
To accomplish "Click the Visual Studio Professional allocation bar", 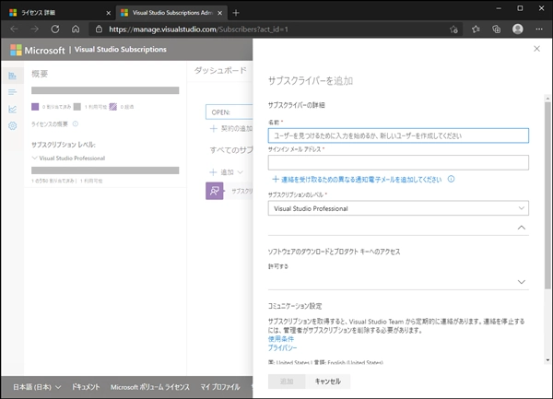I will [x=105, y=170].
